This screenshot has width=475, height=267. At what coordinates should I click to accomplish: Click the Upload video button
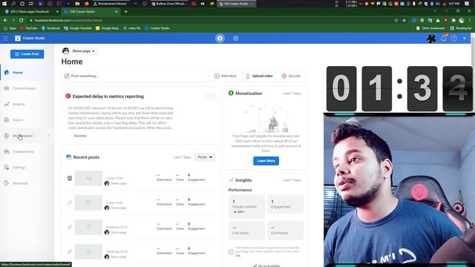(x=259, y=76)
